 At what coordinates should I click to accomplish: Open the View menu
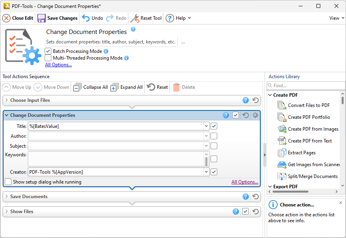337,18
